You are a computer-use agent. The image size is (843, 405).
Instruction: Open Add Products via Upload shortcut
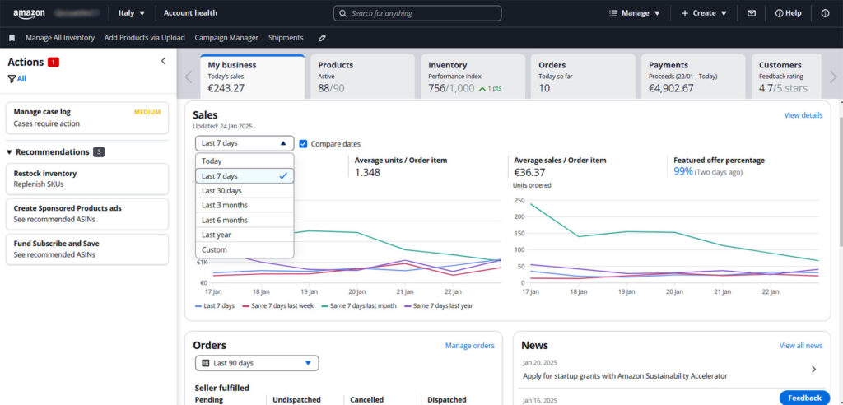pyautogui.click(x=145, y=38)
